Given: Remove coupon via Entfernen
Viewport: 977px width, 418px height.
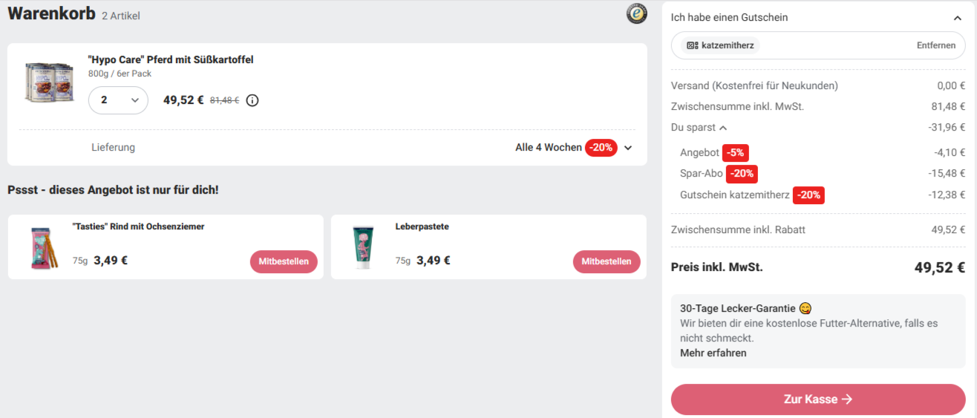Looking at the screenshot, I should point(936,45).
